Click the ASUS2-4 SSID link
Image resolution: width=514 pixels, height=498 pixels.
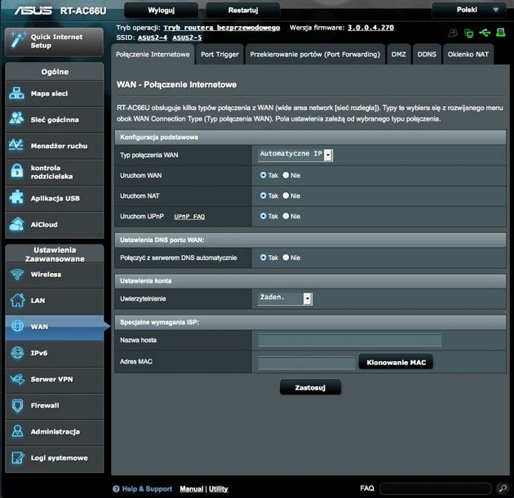[x=153, y=38]
